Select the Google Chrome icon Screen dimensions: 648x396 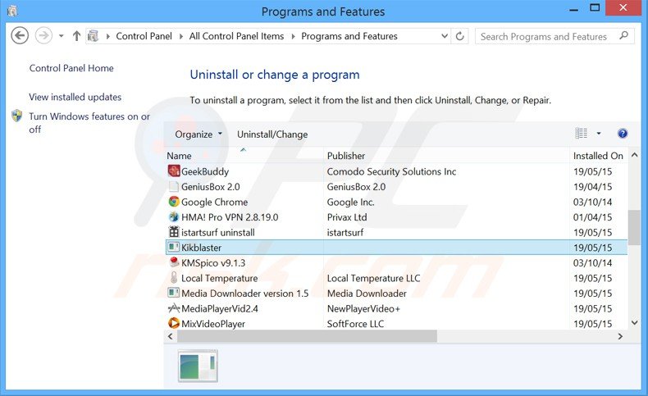coord(174,202)
